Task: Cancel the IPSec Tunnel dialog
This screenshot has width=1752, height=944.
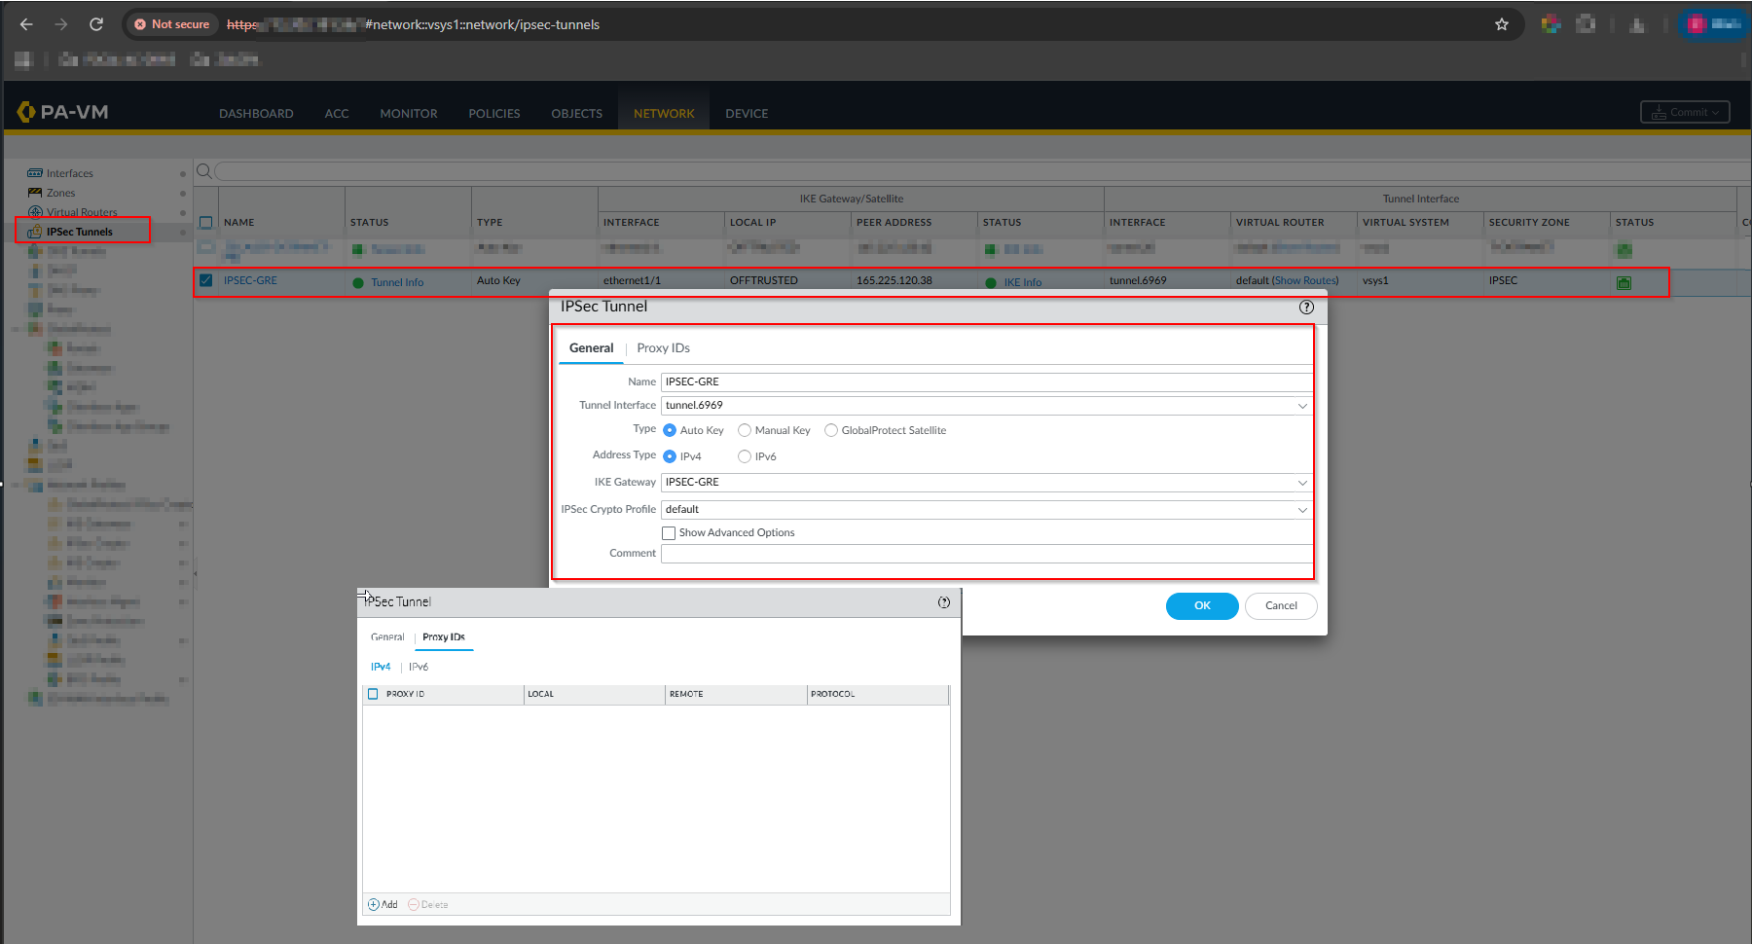Action: pos(1281,605)
